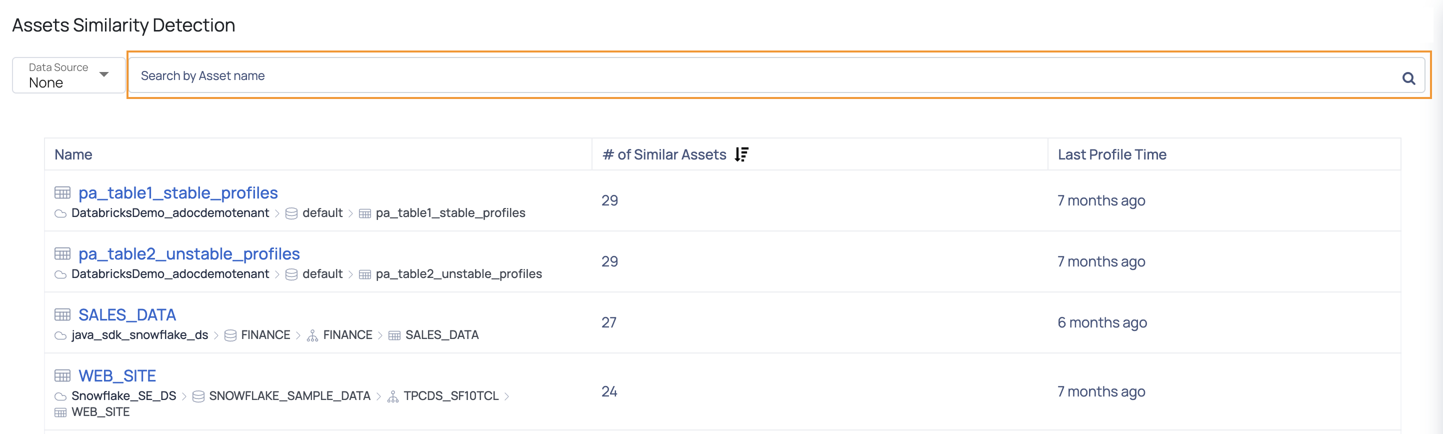Open the pa_table1_stable_profiles asset link
Image resolution: width=1443 pixels, height=434 pixels.
(178, 192)
